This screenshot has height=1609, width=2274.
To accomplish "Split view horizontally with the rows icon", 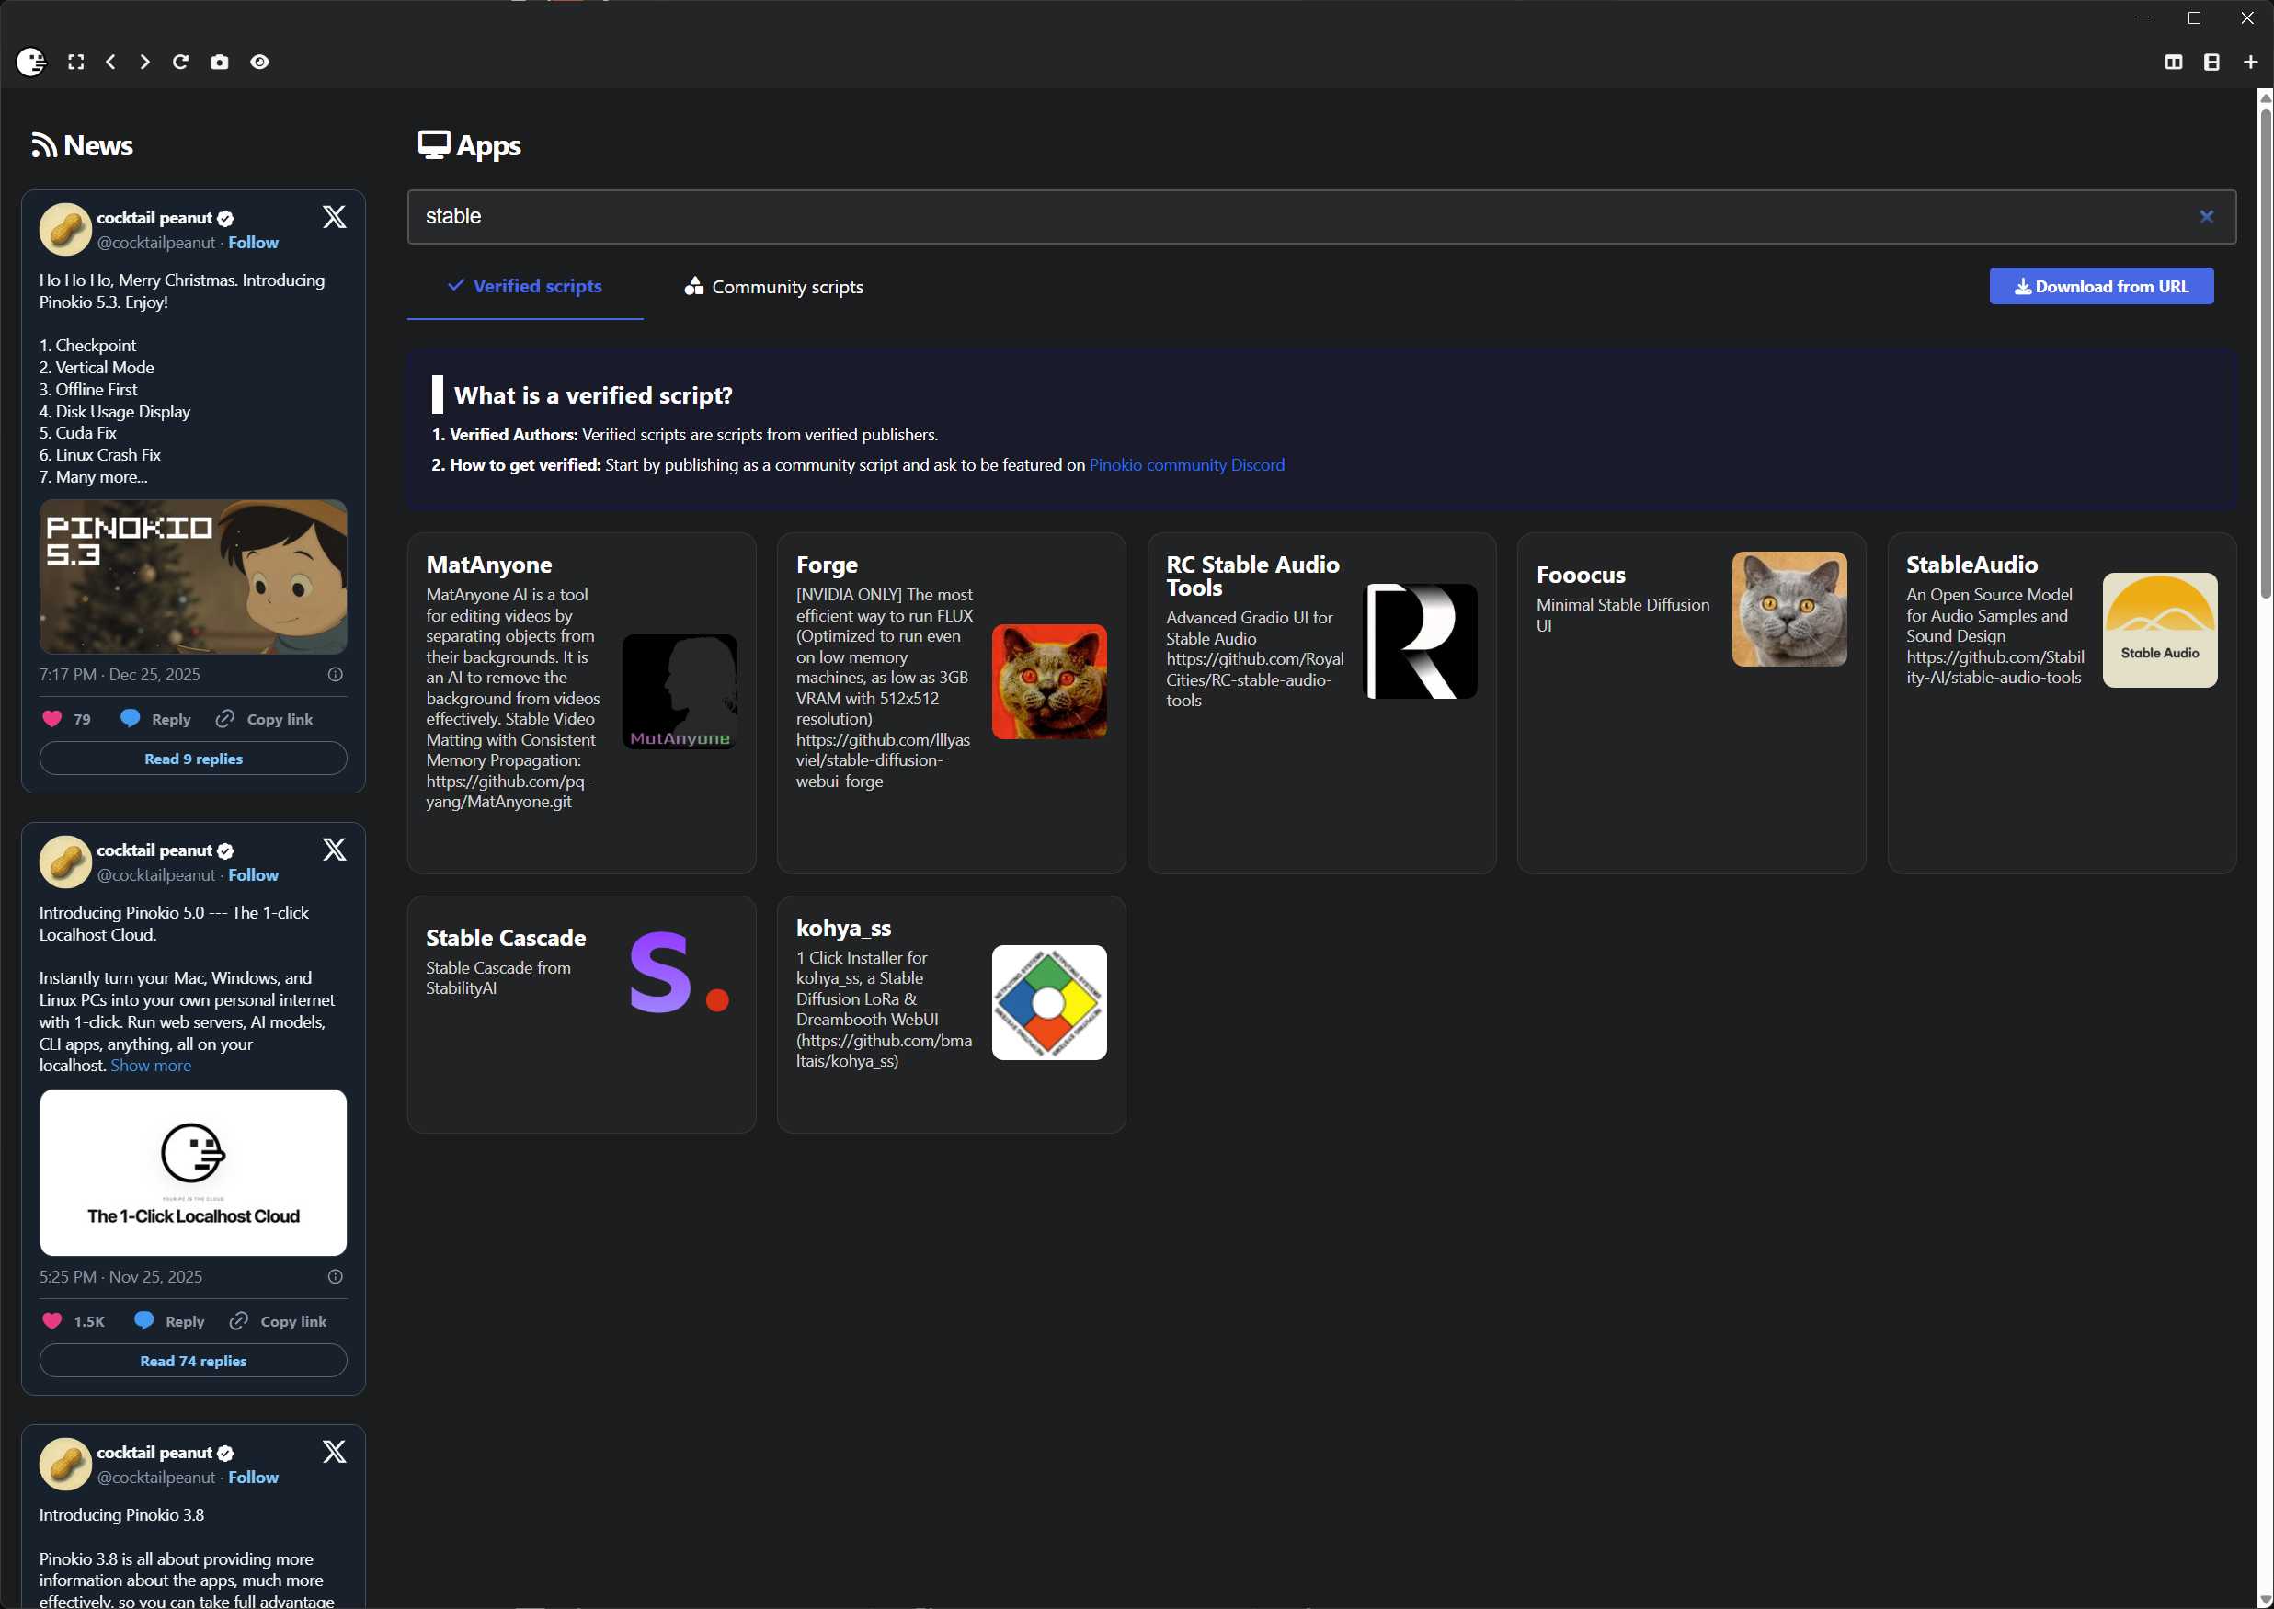I will tap(2211, 62).
